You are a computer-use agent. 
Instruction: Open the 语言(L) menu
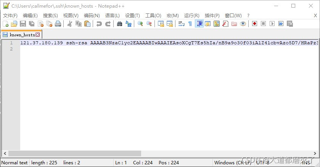coord(113,16)
